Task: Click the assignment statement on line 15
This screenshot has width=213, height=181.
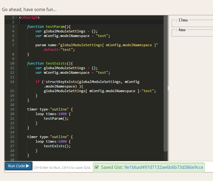Action: [100, 91]
